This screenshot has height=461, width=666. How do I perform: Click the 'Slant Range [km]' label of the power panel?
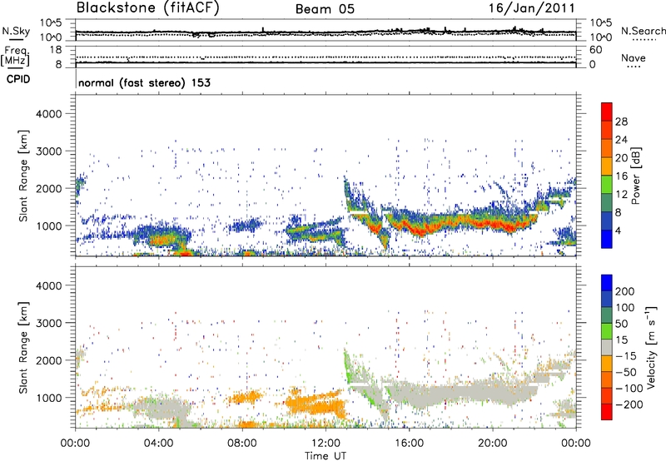pos(23,176)
